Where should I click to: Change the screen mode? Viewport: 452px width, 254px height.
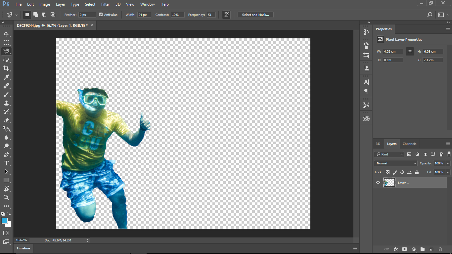[6, 242]
